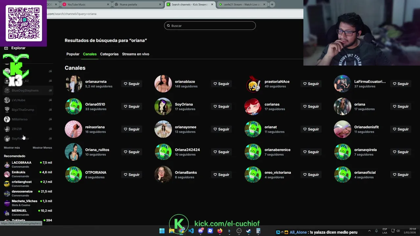Expand hidden system tray icons chevron
The width and height of the screenshot is (420, 236).
tap(369, 231)
